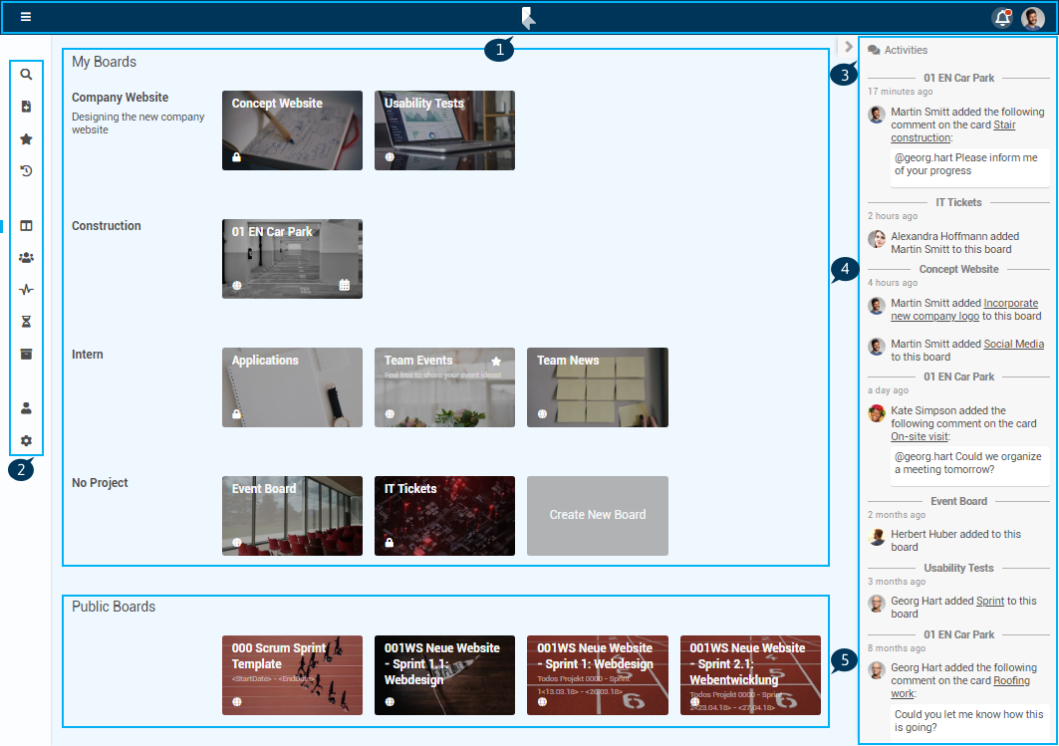Open the search icon in sidebar
This screenshot has width=1059, height=746.
coord(26,74)
